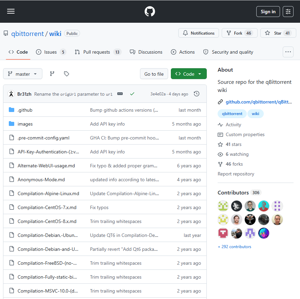Open appearance settings icon beside Sign in
Screen dimensions: 300x299
click(x=288, y=12)
